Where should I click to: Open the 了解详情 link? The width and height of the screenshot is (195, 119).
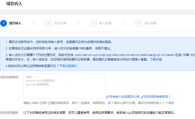(156, 59)
